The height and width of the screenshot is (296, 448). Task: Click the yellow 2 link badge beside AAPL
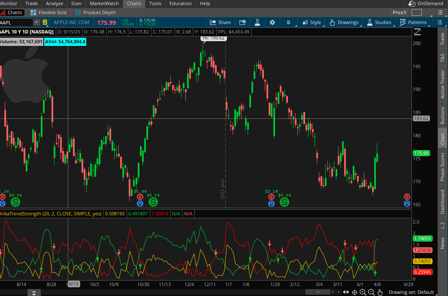coord(45,22)
